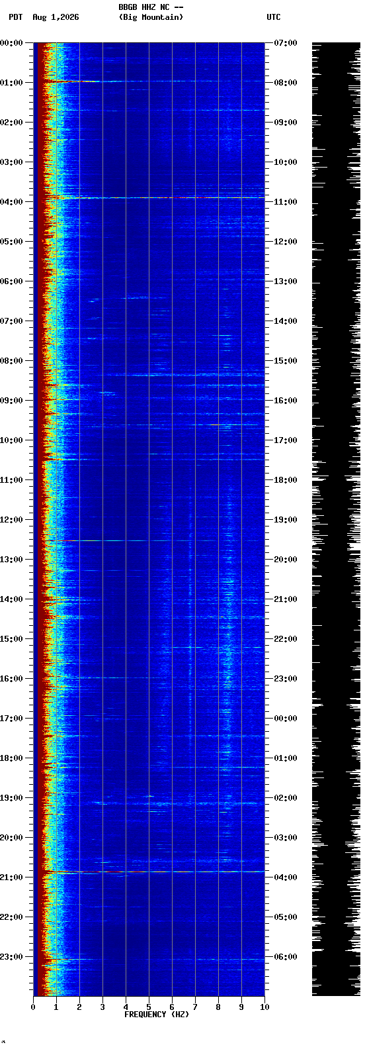Click the 00:00 PDT time label

(12, 43)
